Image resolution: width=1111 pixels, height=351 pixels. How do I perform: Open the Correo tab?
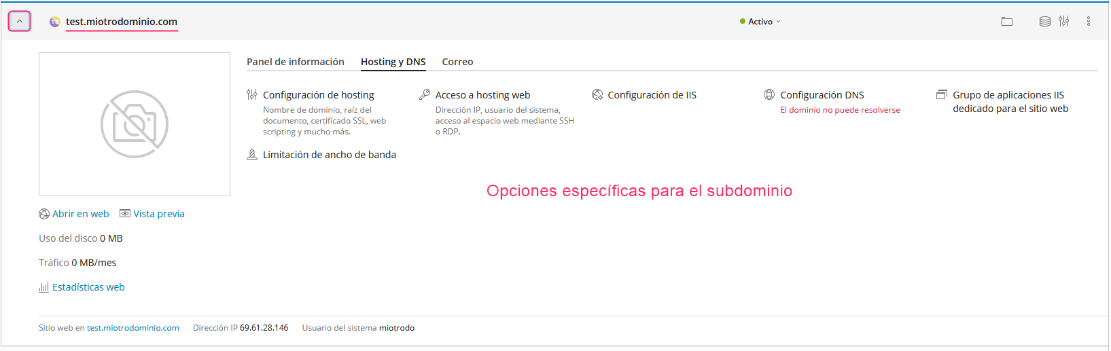click(457, 62)
